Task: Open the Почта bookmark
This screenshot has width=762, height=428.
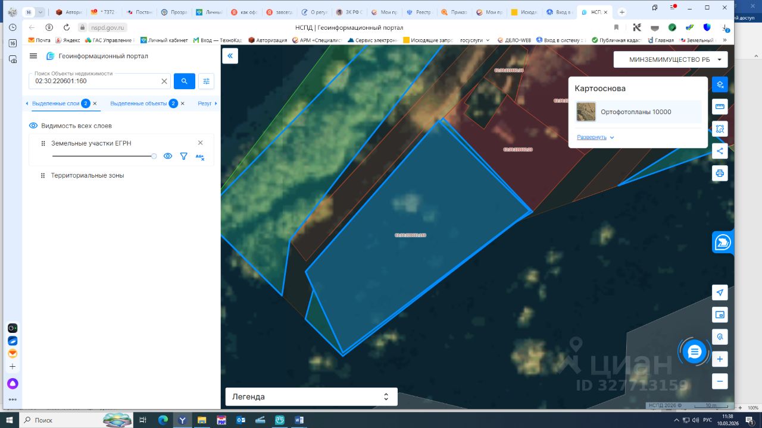Action: click(39, 40)
